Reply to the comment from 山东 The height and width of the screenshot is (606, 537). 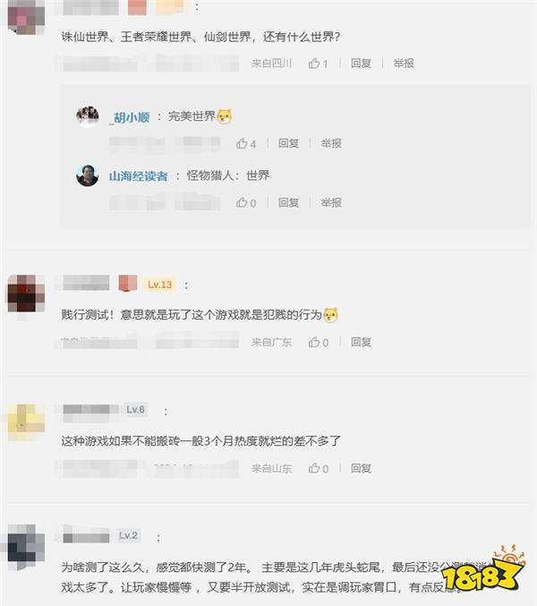pos(361,468)
